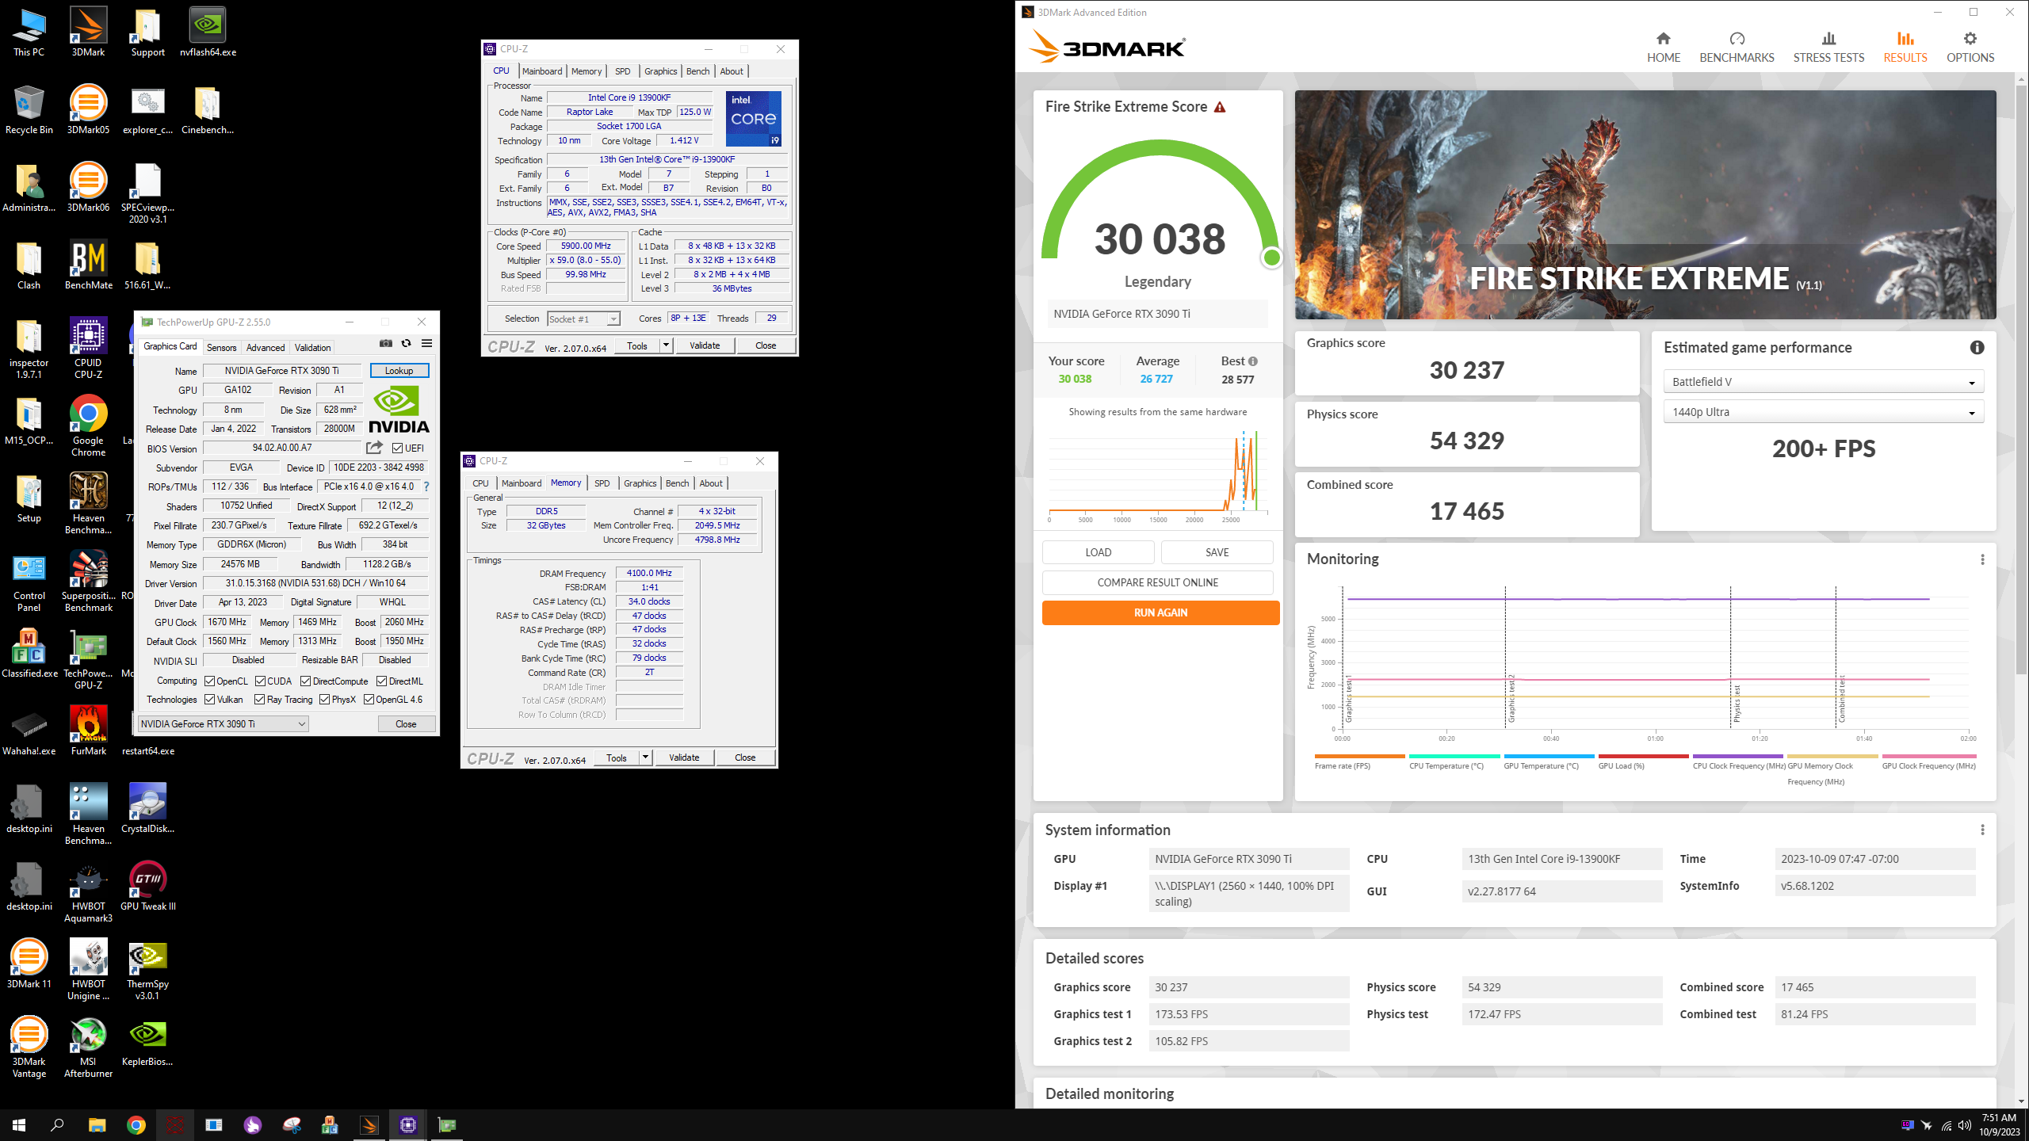Toggle the DirectCompute checkbox in GPU-Z
Image resolution: width=2029 pixels, height=1141 pixels.
click(305, 681)
